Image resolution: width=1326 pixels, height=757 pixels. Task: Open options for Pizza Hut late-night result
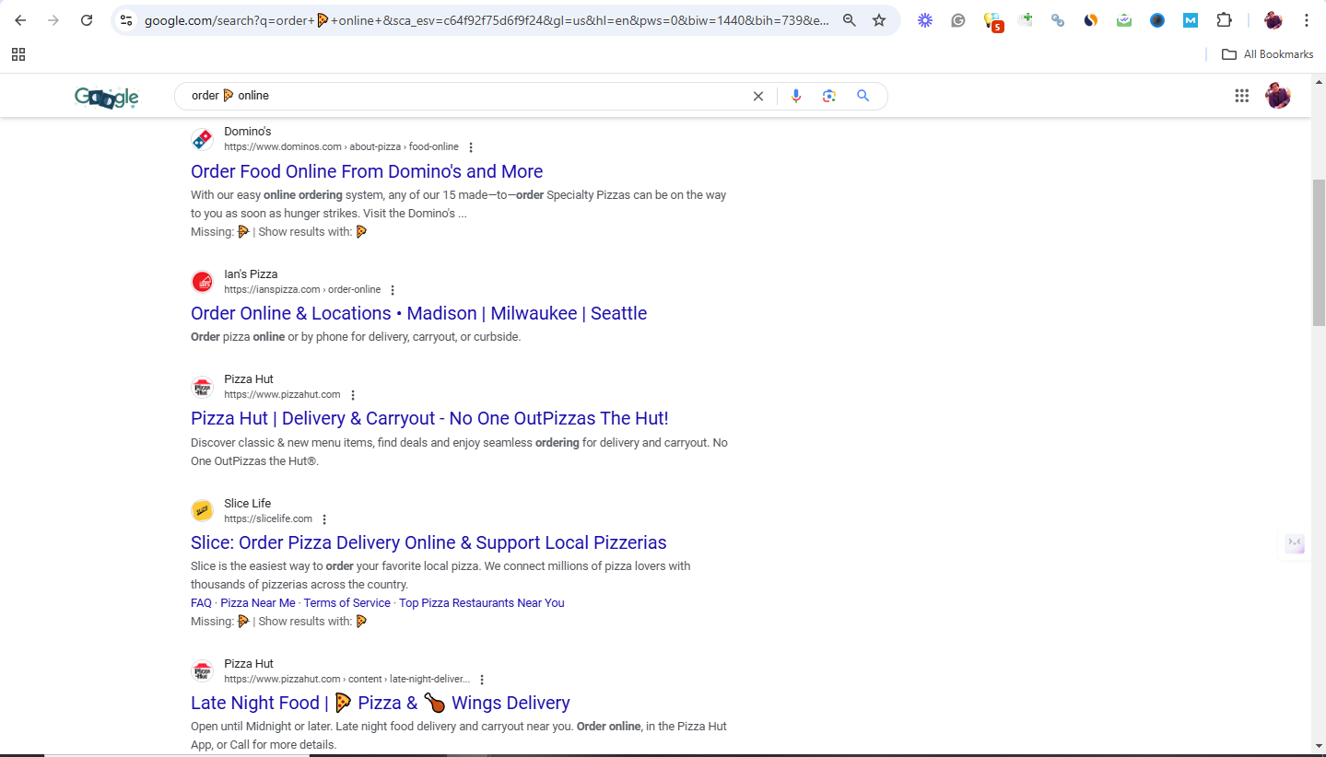[x=482, y=680]
